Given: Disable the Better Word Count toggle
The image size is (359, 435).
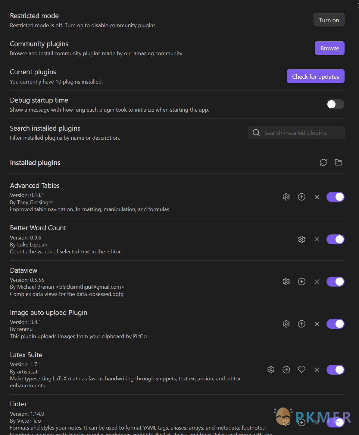Looking at the screenshot, I should (x=336, y=240).
